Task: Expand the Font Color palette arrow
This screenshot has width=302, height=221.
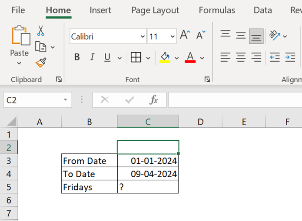Action: click(x=202, y=58)
